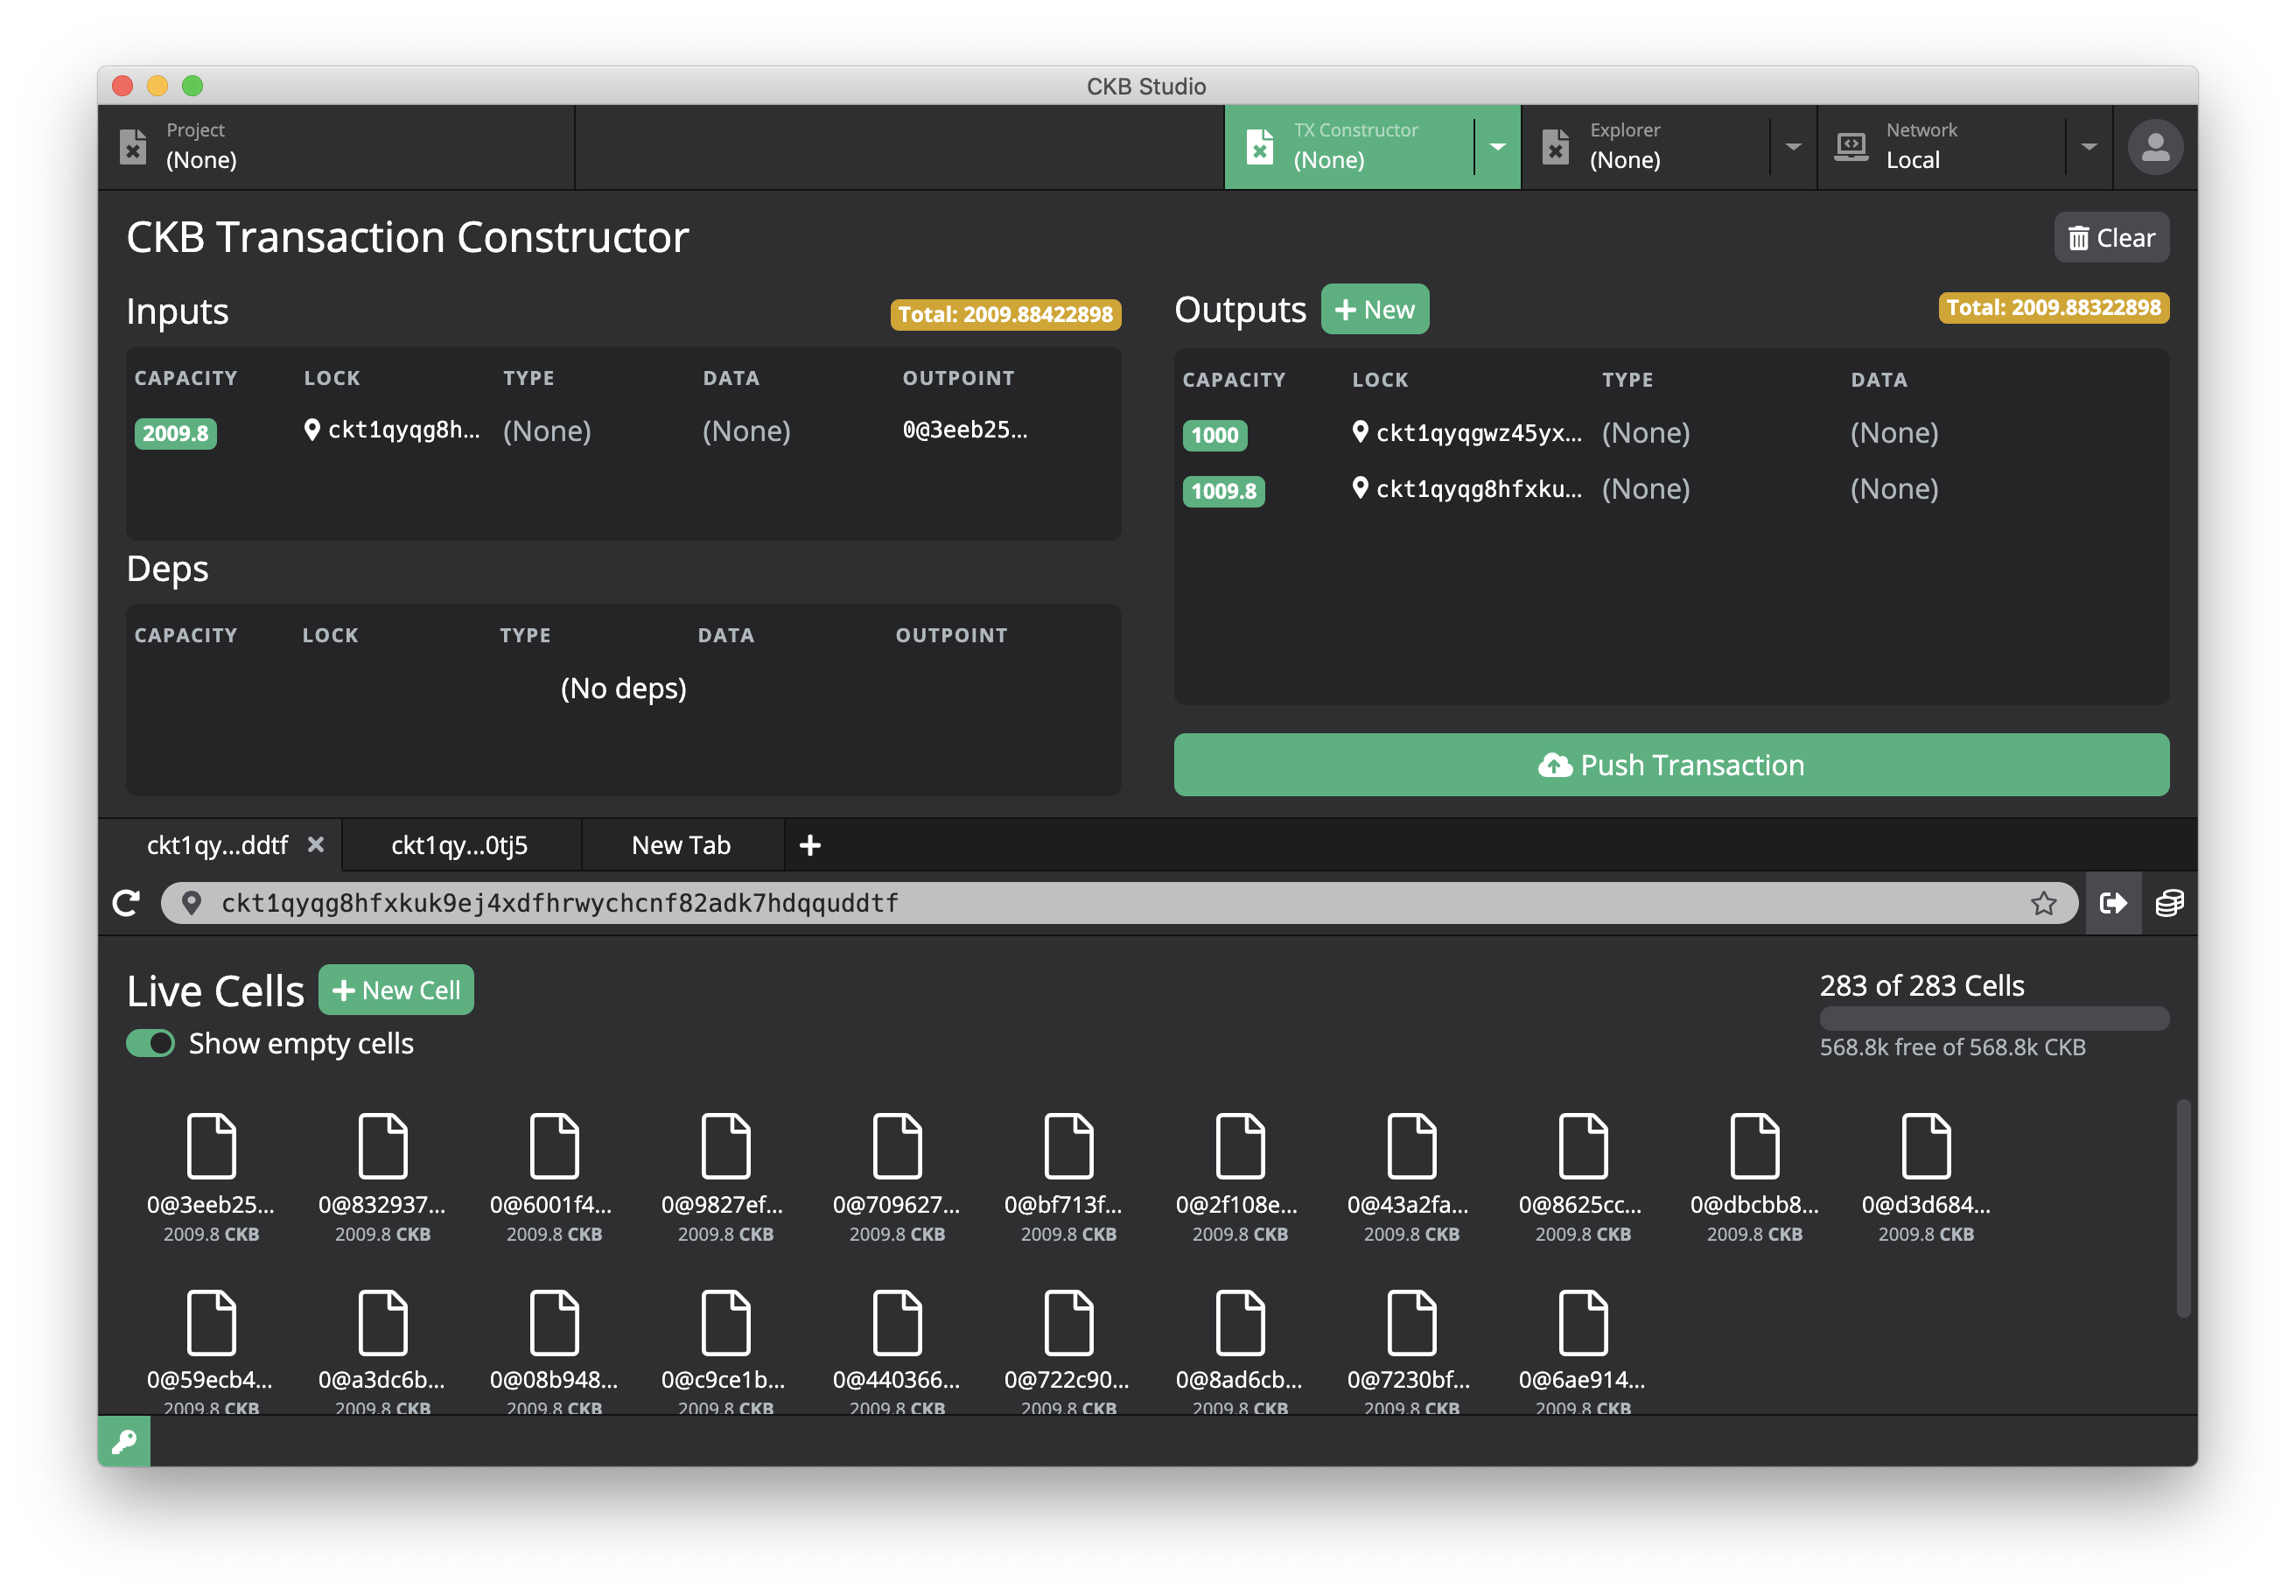Expand the TX Constructor dropdown arrow
Viewport: 2296px width, 1596px height.
(1497, 147)
